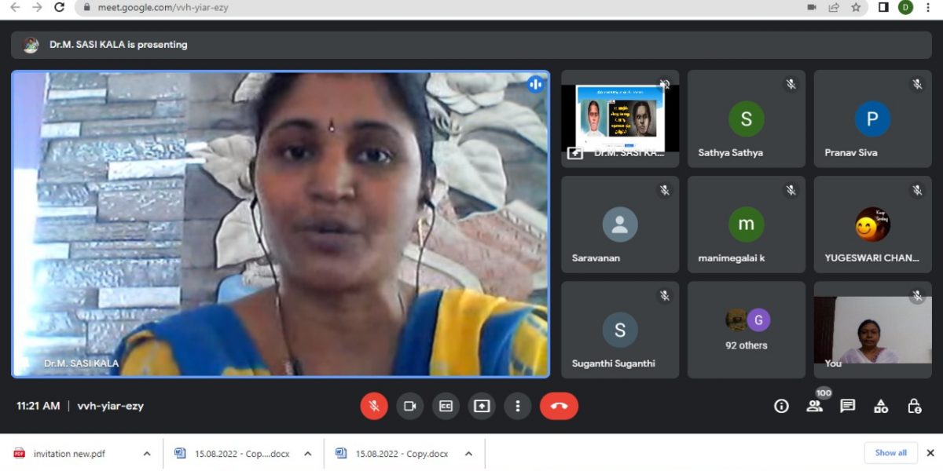
Task: Open the more options three-dot menu
Action: pos(517,406)
